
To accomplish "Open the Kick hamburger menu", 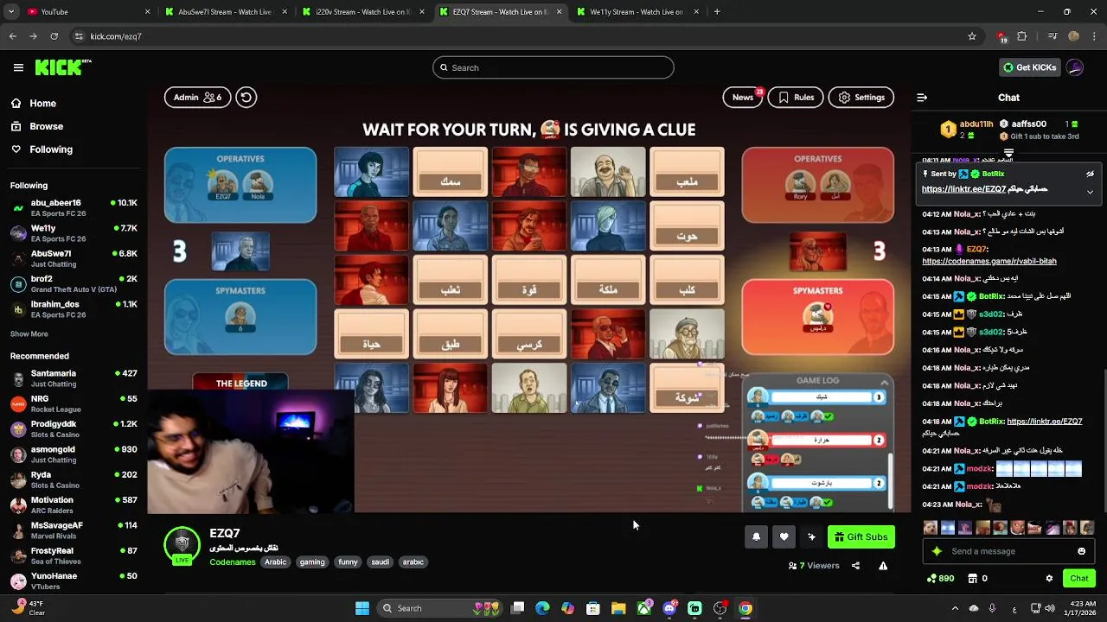I will tap(18, 67).
